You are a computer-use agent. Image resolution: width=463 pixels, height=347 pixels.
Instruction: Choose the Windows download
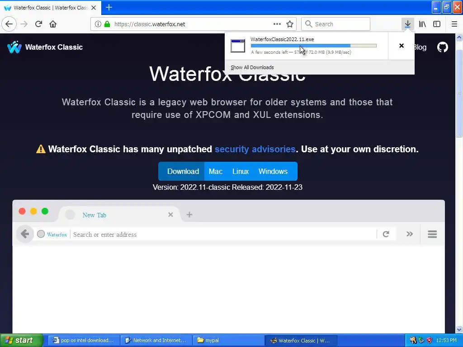coord(273,171)
